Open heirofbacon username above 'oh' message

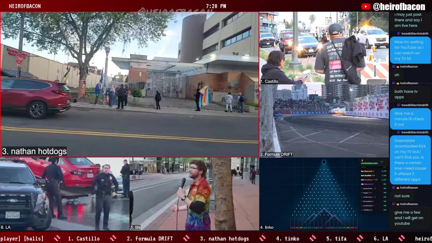(x=409, y=67)
